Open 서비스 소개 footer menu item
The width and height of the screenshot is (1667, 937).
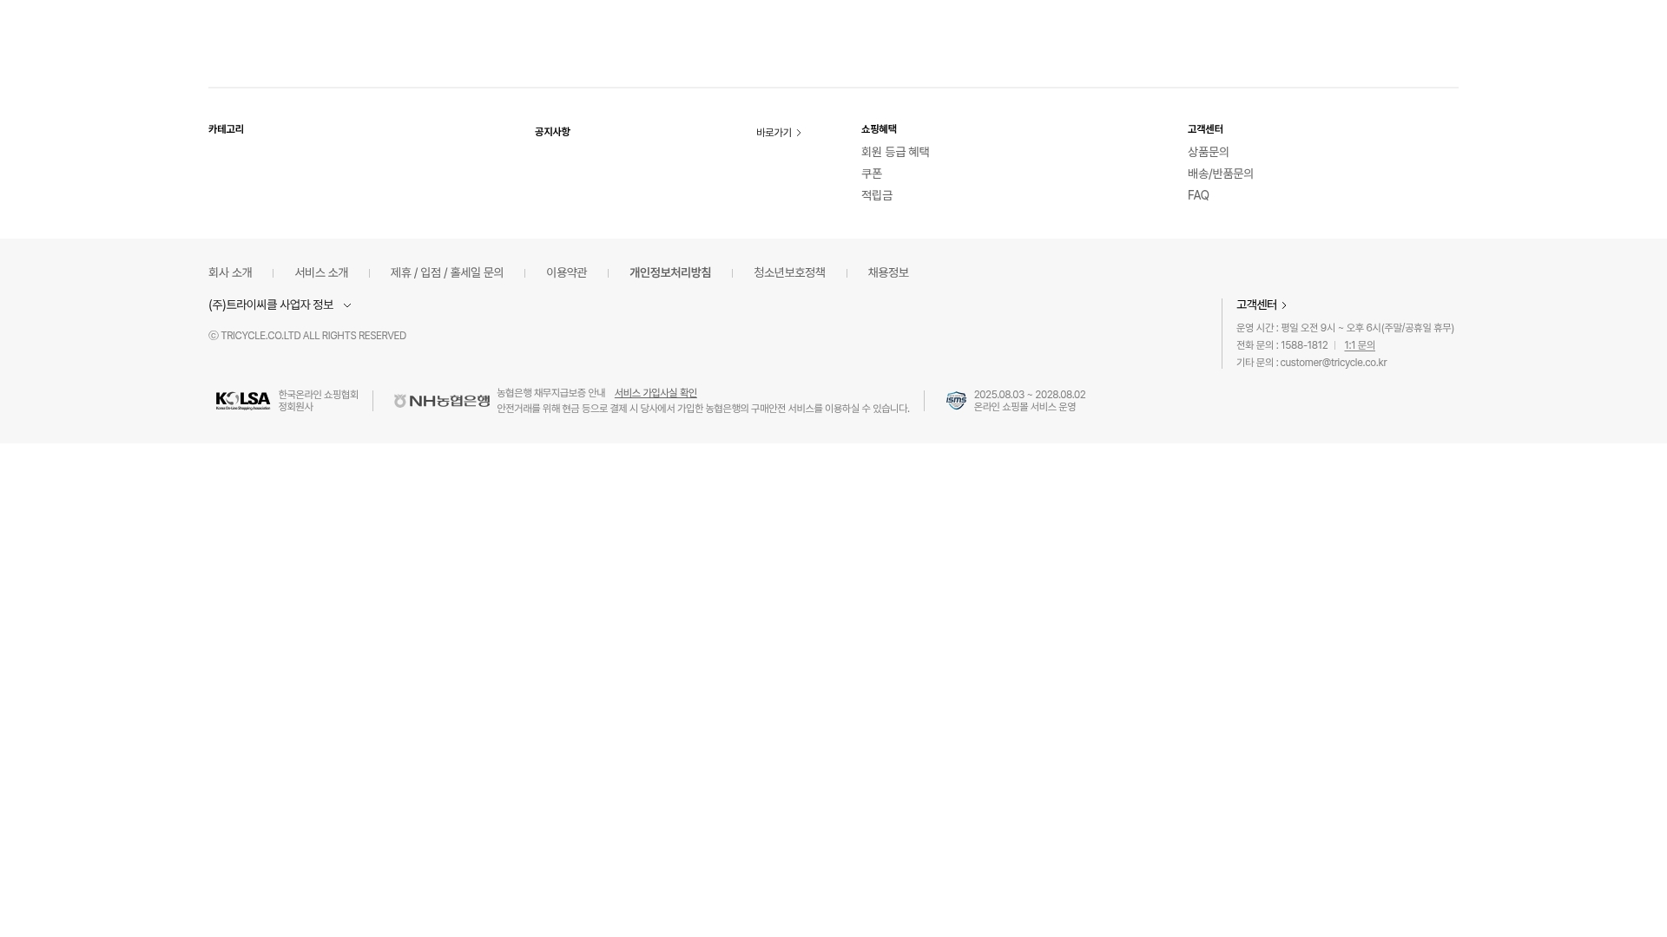[x=321, y=273]
